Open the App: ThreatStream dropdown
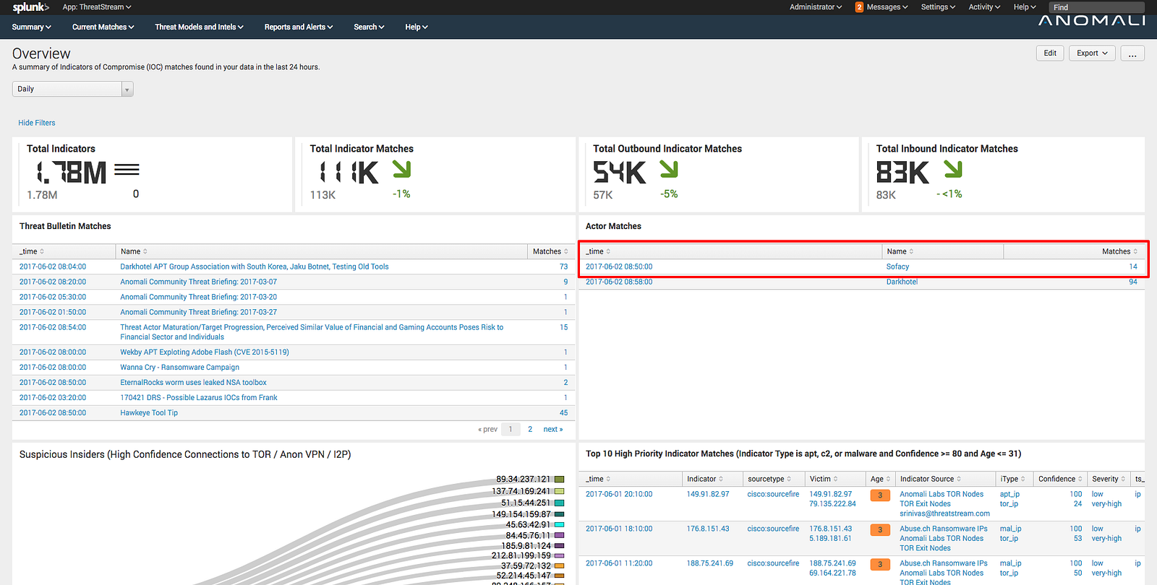Viewport: 1157px width, 585px height. click(x=97, y=7)
